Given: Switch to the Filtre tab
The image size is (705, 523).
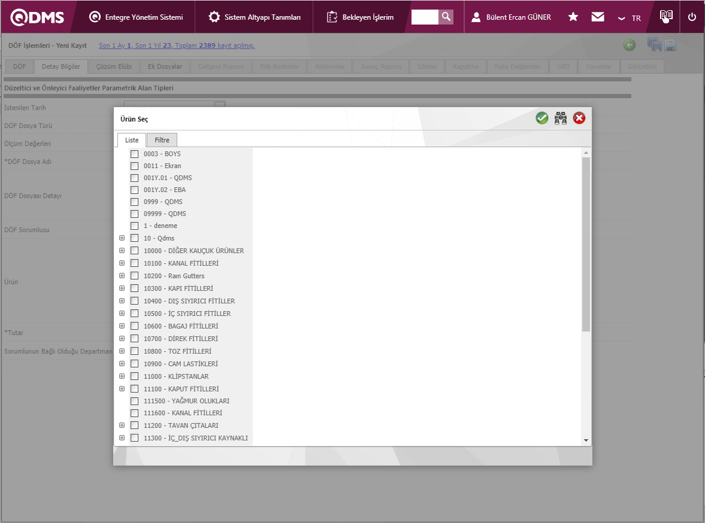Looking at the screenshot, I should (x=162, y=140).
